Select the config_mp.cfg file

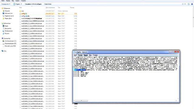point(25,16)
